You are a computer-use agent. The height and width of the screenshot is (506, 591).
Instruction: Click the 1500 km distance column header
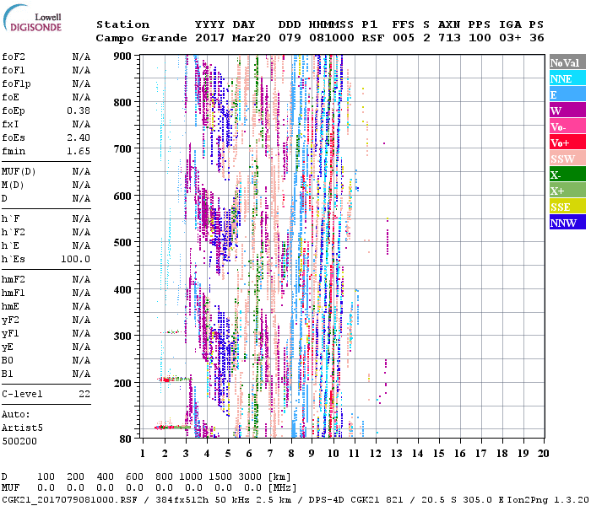(x=220, y=477)
